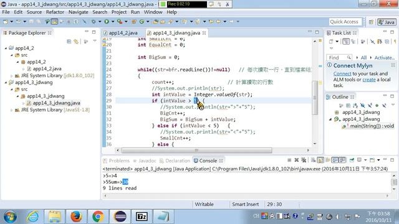Screen dimensions: 399x224
Task: Select main(String[]) : void in Outline
Action: tap(372, 126)
